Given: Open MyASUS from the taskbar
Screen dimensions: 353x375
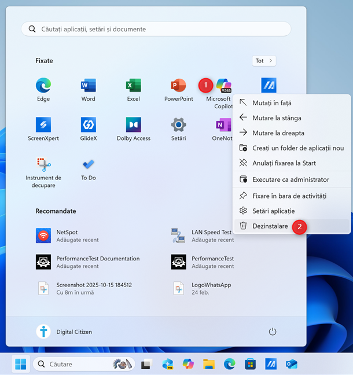Looking at the screenshot, I should point(271,364).
